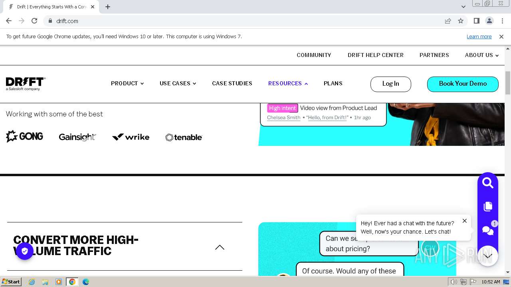
Task: Open a new browser tab
Action: 108,7
